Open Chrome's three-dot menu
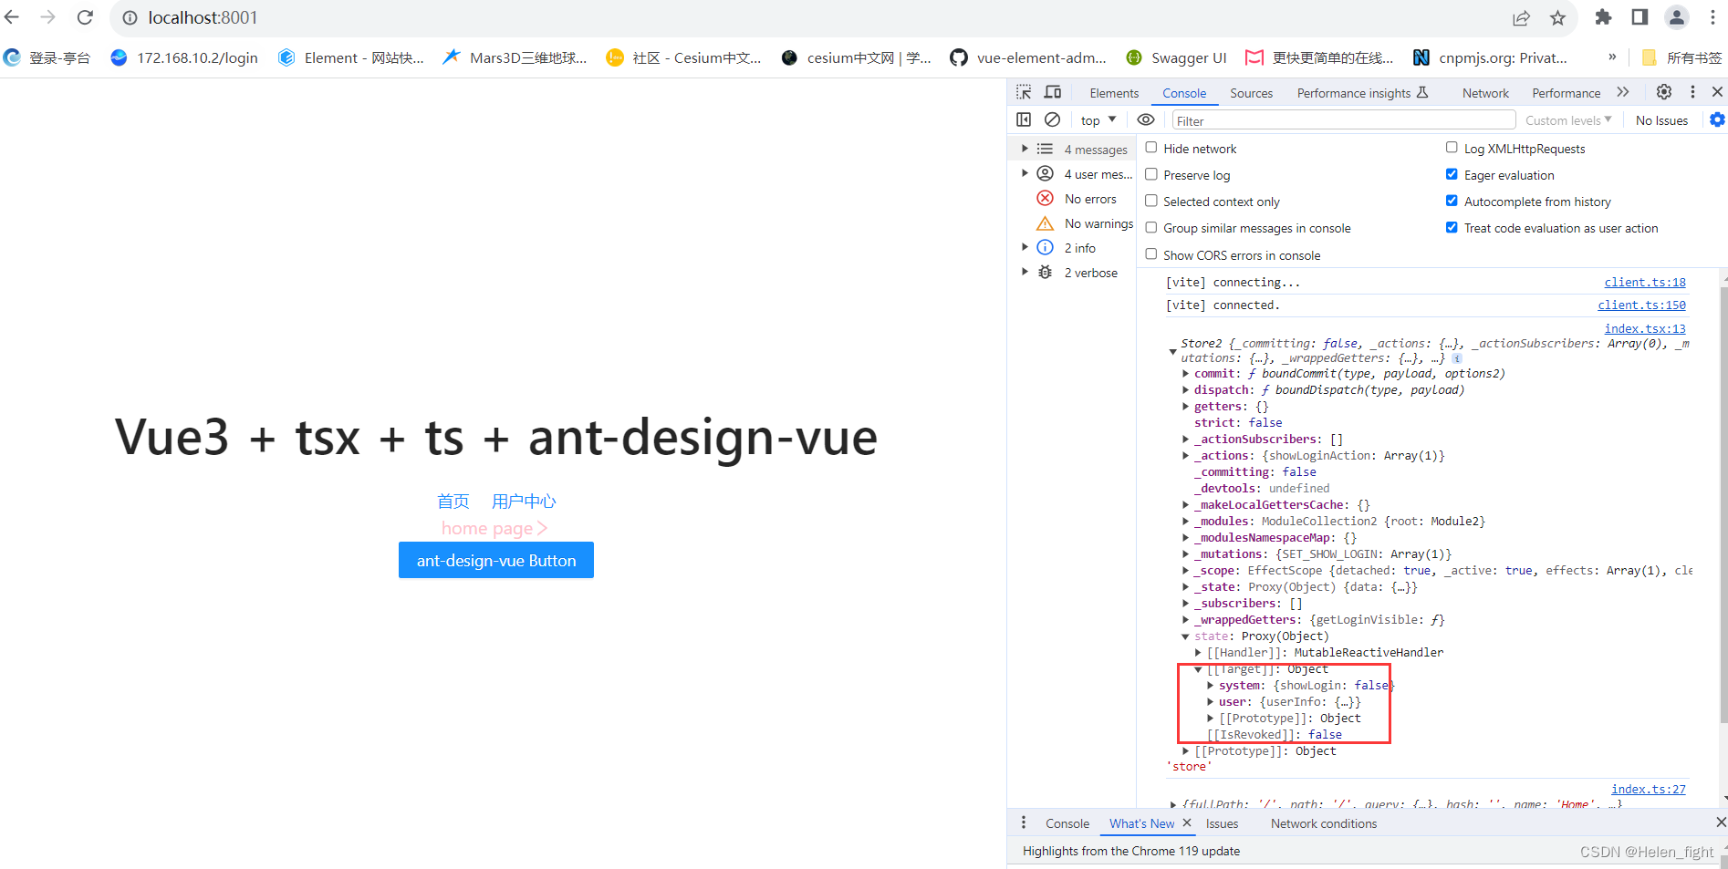This screenshot has height=869, width=1728. click(1714, 17)
